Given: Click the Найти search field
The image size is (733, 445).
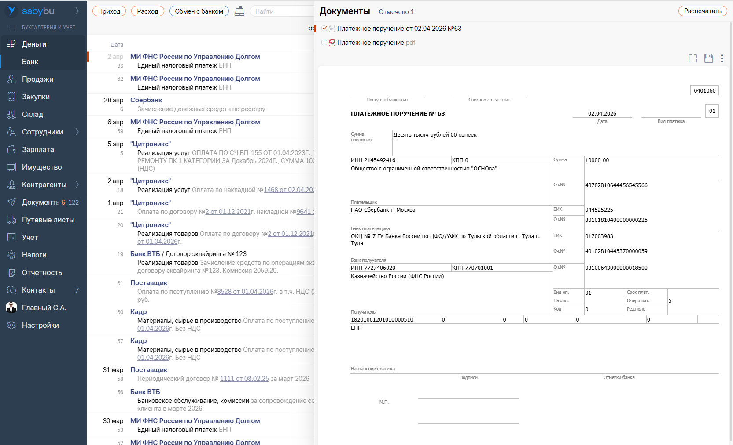Looking at the screenshot, I should 282,11.
